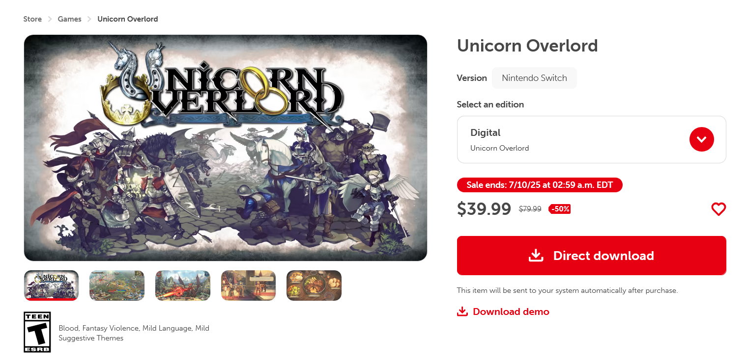
Task: Show the third dragon fire screenshot thumbnail
Action: [183, 285]
